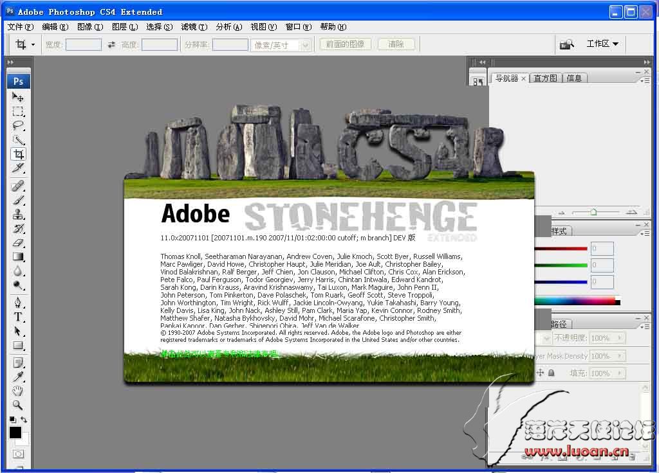This screenshot has width=659, height=473.
Task: Open the 工作区 workspace dropdown
Action: click(602, 44)
